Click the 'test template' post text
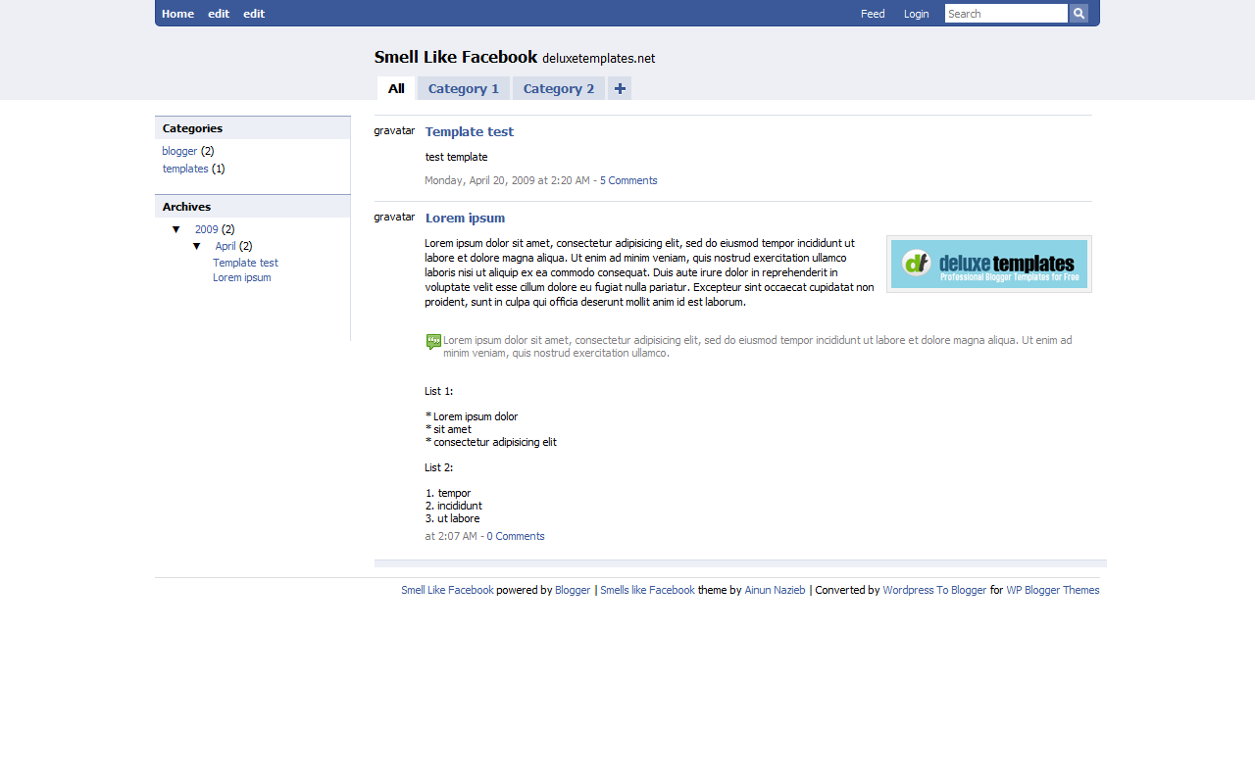Screen dimensions: 1255x778 [x=456, y=157]
